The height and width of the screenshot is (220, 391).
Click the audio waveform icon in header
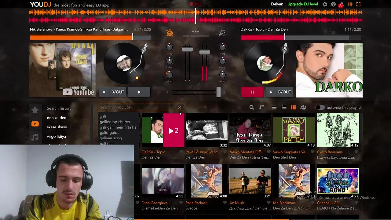350,4
